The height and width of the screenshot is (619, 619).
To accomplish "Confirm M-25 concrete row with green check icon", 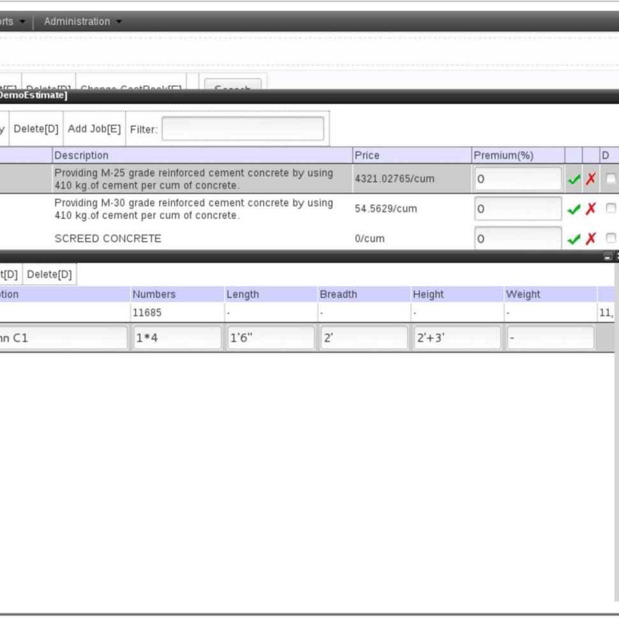I will [x=574, y=179].
